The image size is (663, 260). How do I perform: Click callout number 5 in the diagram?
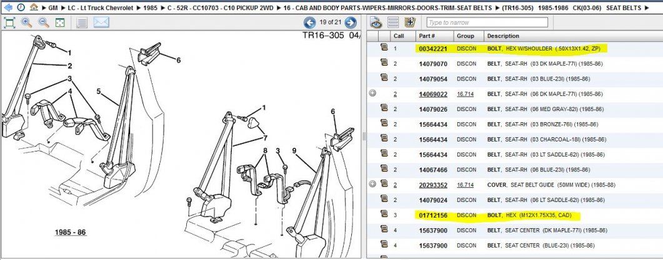click(x=99, y=91)
